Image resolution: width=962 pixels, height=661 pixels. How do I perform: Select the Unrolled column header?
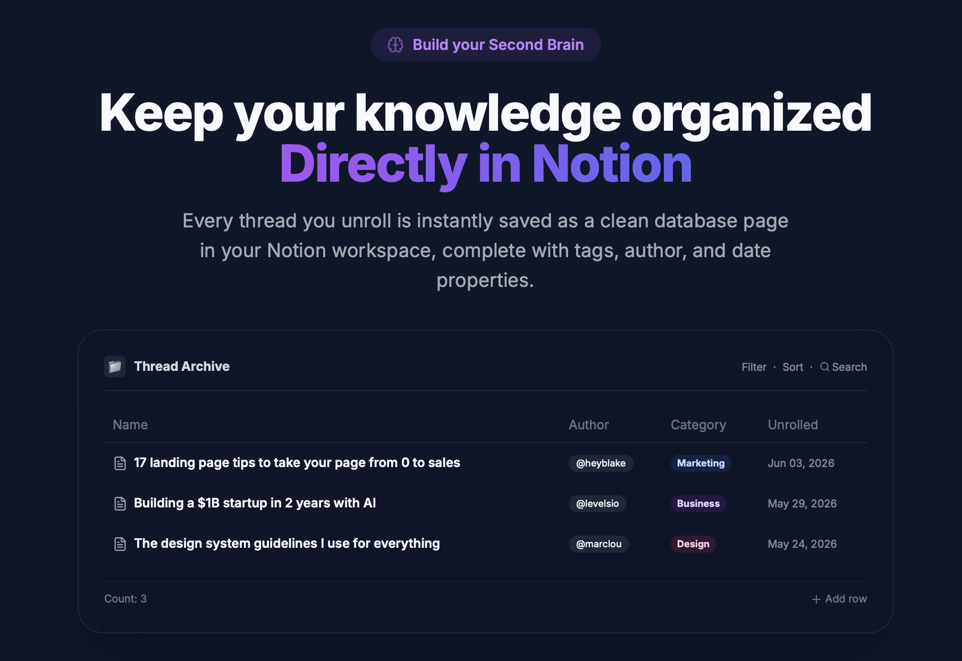792,425
